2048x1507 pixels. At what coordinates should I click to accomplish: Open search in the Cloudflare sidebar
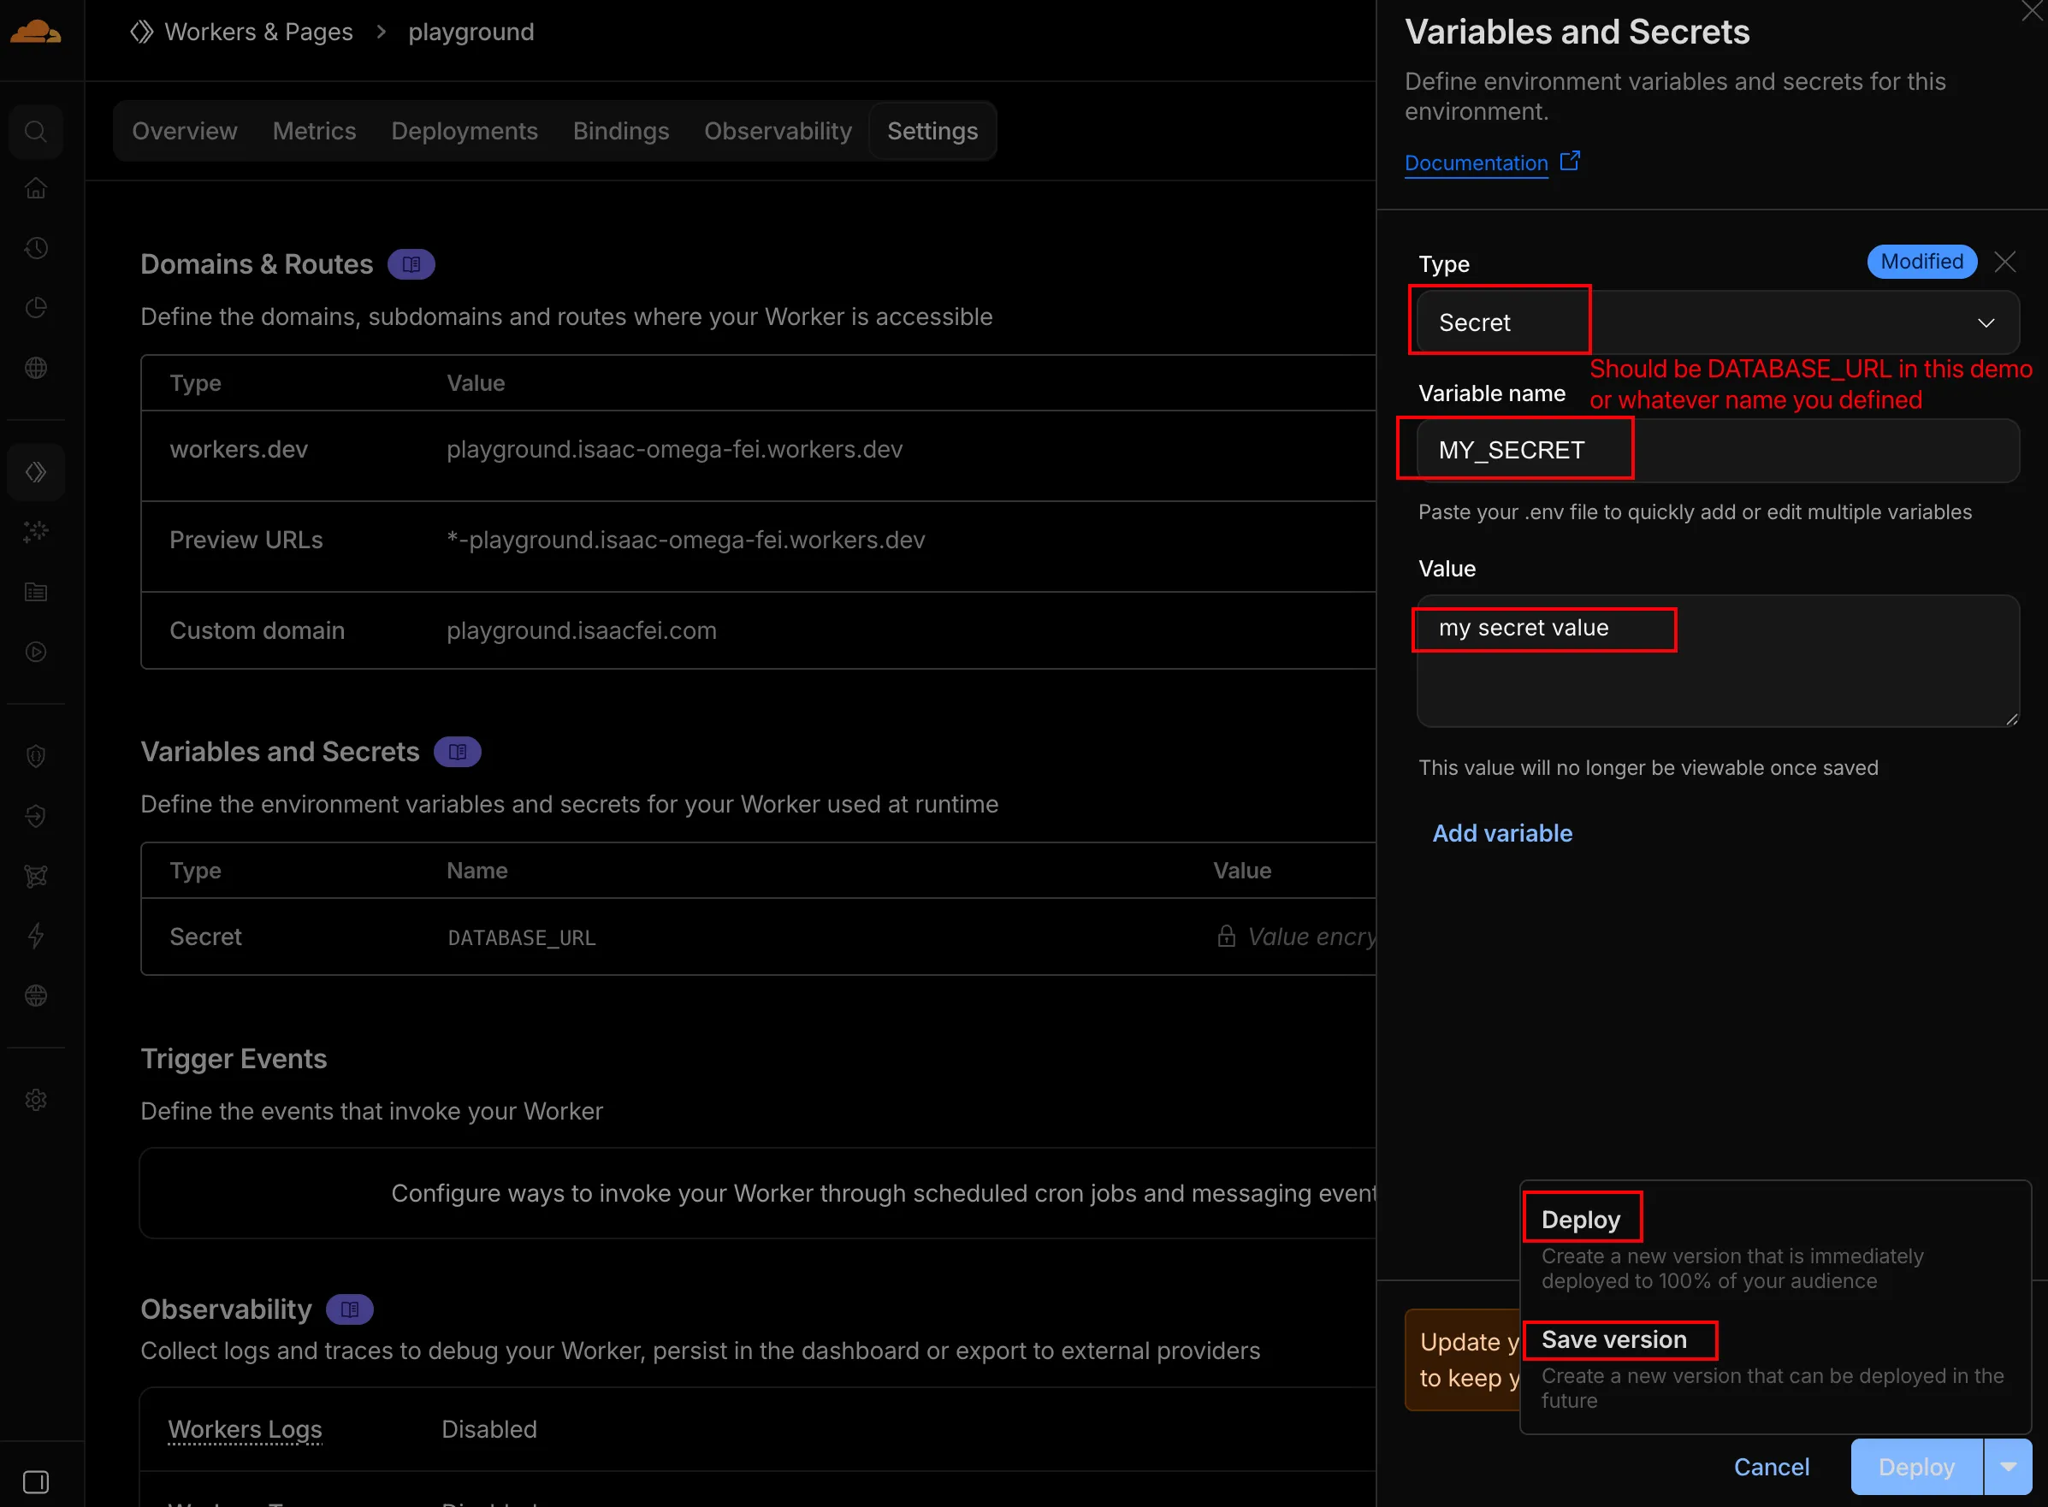pos(37,132)
